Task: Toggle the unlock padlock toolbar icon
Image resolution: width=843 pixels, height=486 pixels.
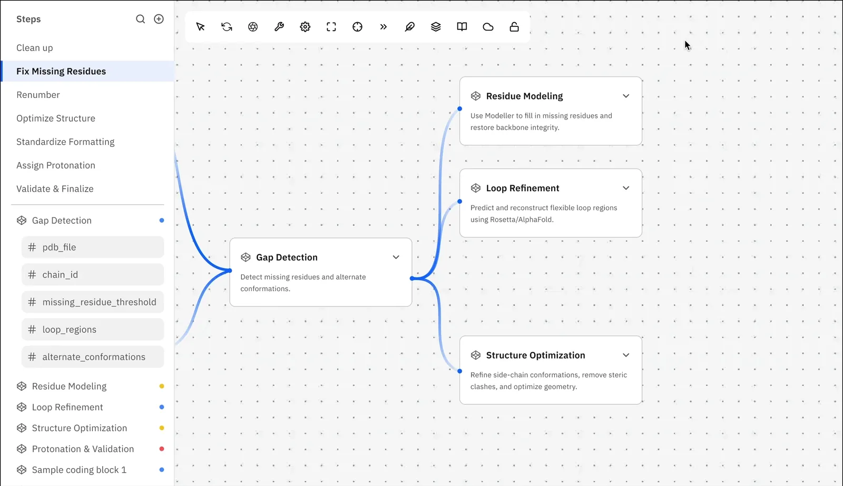Action: tap(514, 27)
